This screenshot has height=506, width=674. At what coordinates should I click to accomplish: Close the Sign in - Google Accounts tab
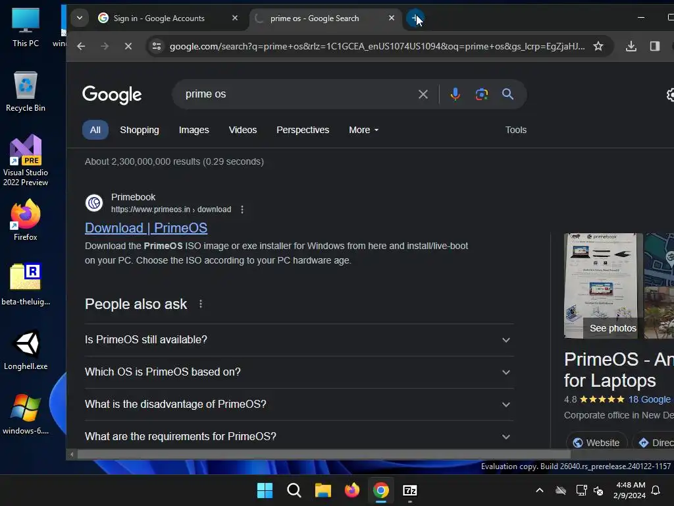tap(235, 18)
